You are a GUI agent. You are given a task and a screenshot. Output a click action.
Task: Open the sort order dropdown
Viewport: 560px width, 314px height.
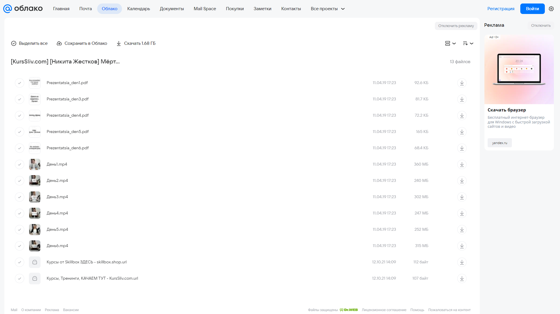point(468,43)
